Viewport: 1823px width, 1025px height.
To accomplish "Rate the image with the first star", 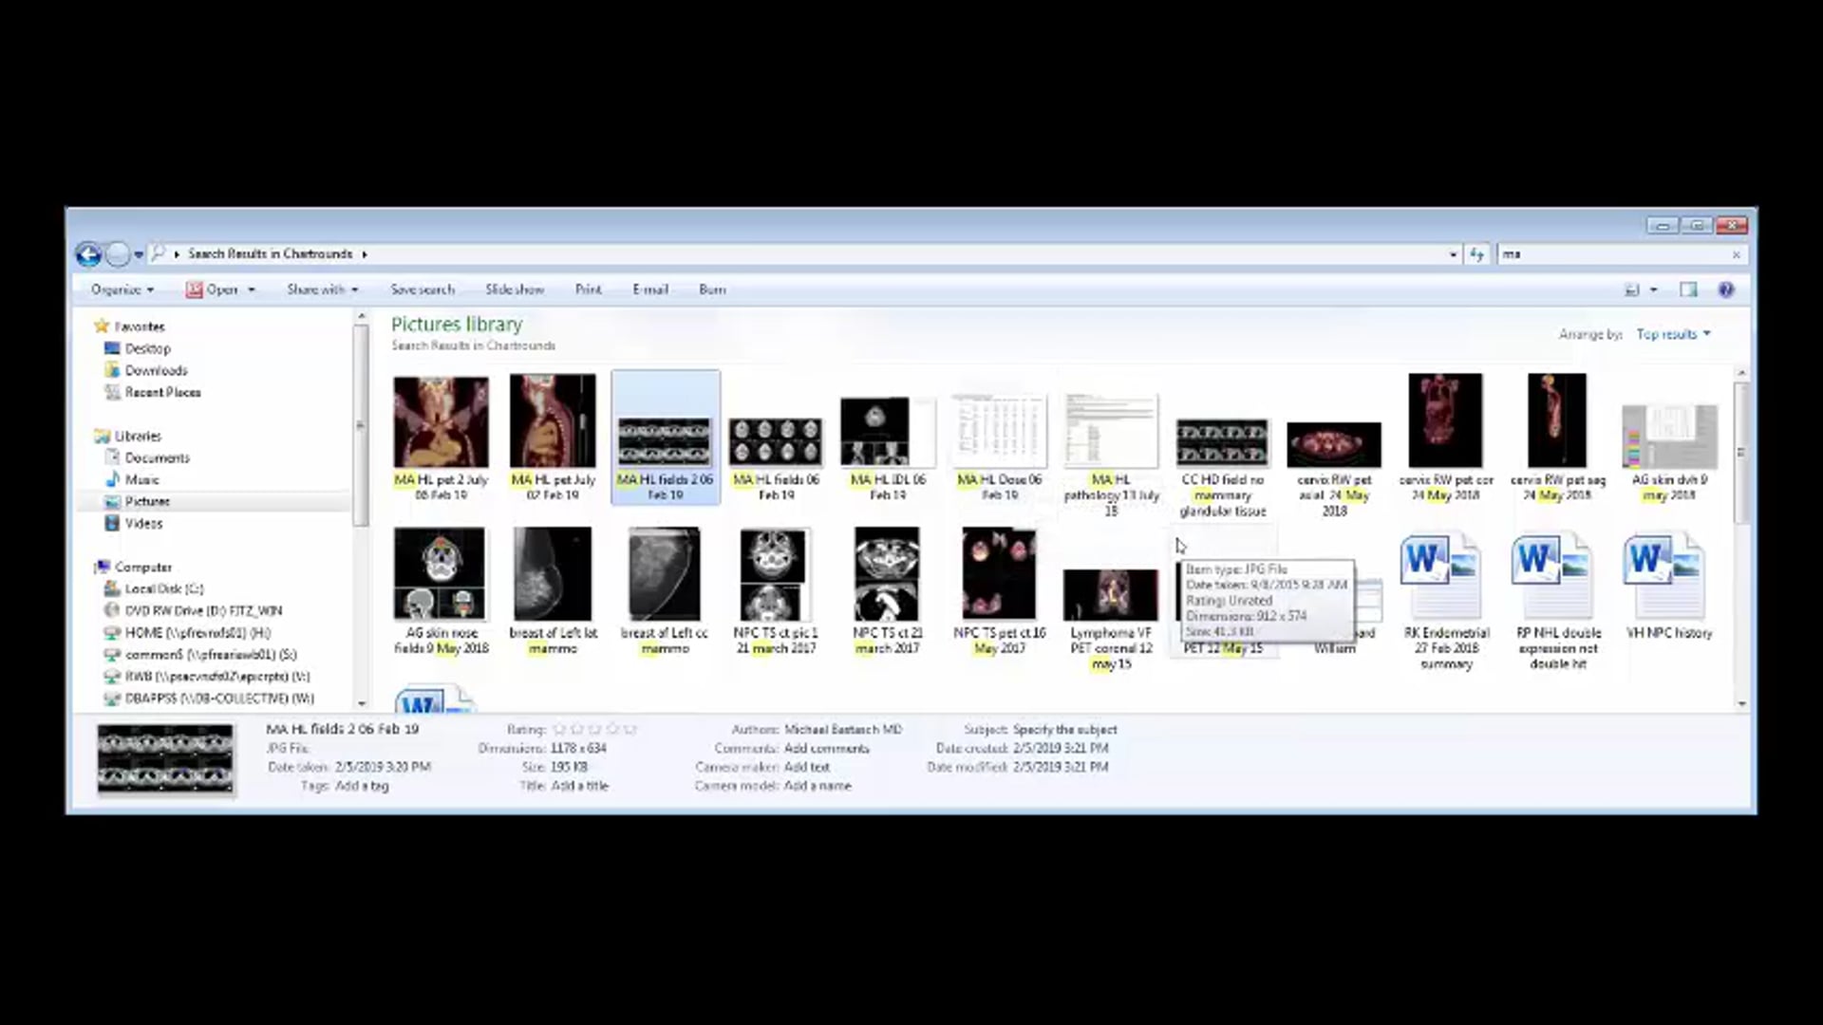I will pos(559,730).
